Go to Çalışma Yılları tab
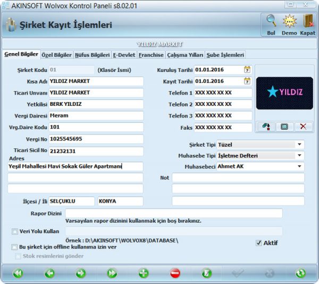Image resolution: width=319 pixels, height=284 pixels. [185, 55]
